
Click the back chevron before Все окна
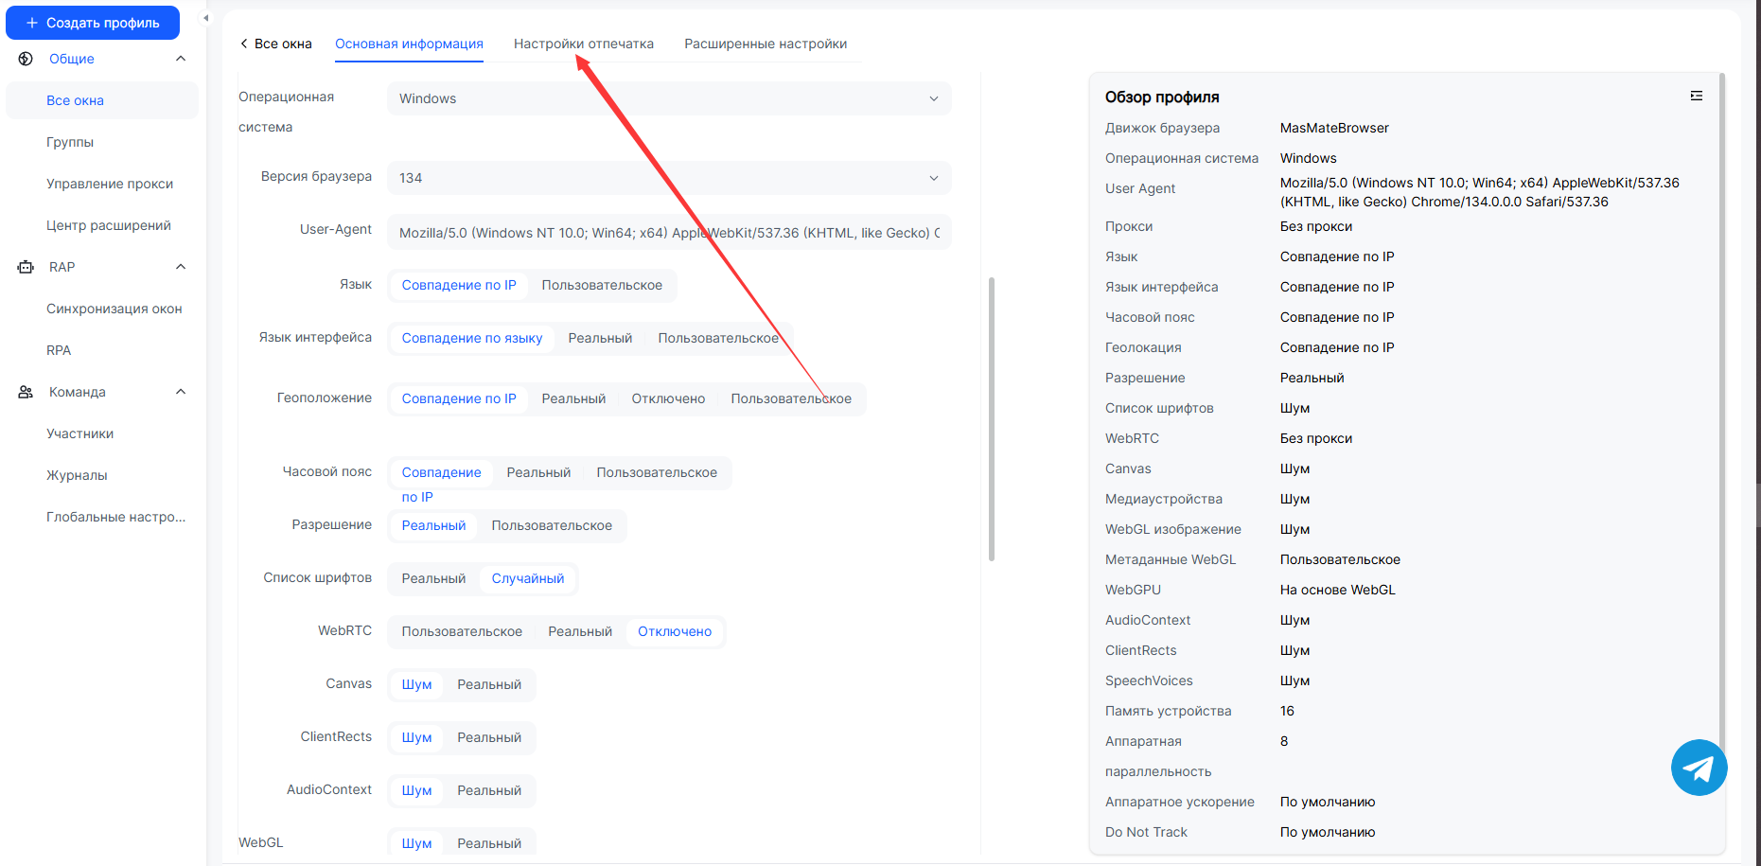(244, 44)
